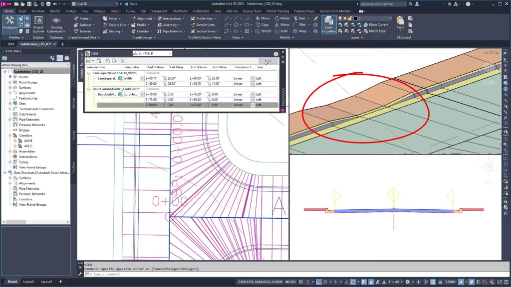Click the black layer color swatch

coord(355,18)
